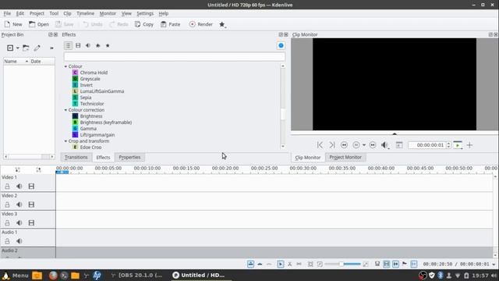Collapse the Colour effects category

(65, 66)
